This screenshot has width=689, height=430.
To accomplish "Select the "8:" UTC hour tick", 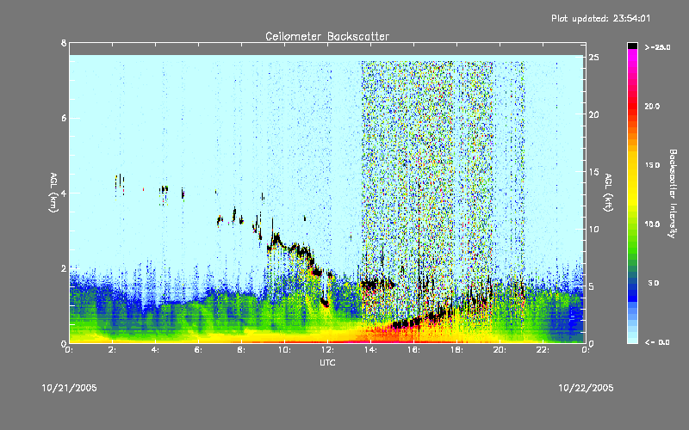I will 241,350.
